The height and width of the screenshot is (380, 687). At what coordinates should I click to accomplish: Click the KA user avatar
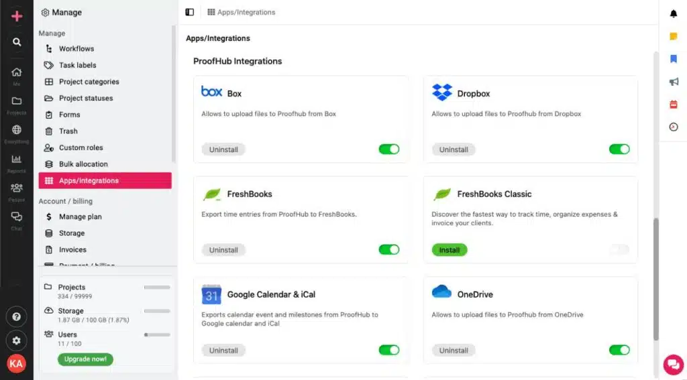pyautogui.click(x=17, y=363)
